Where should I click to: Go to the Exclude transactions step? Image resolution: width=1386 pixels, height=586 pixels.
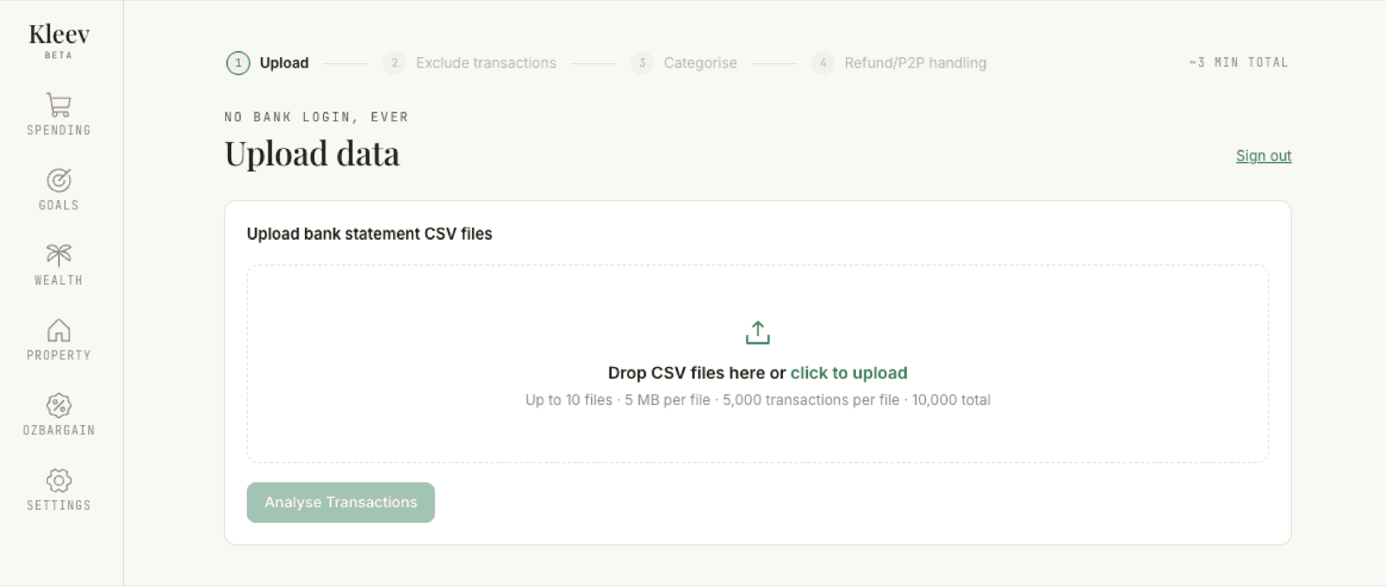coord(486,63)
